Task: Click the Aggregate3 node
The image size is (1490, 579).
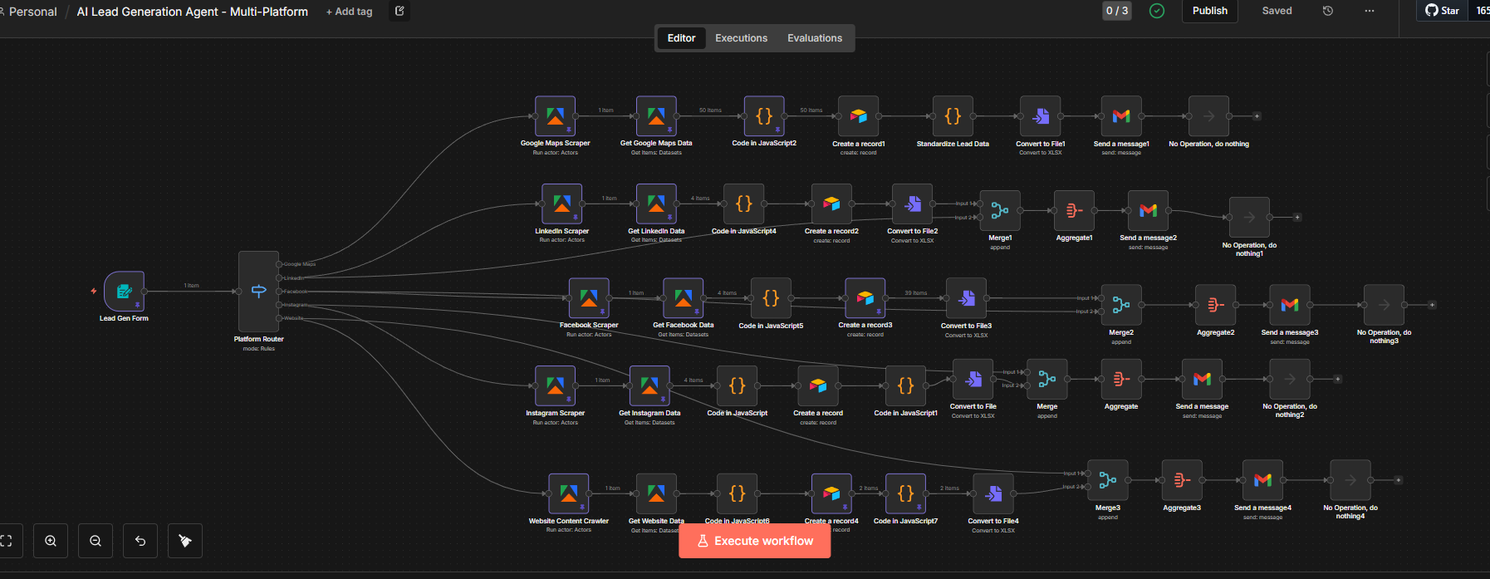Action: coord(1182,480)
